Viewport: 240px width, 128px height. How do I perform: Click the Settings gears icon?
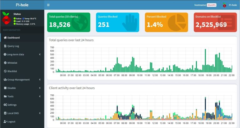pos(5,105)
